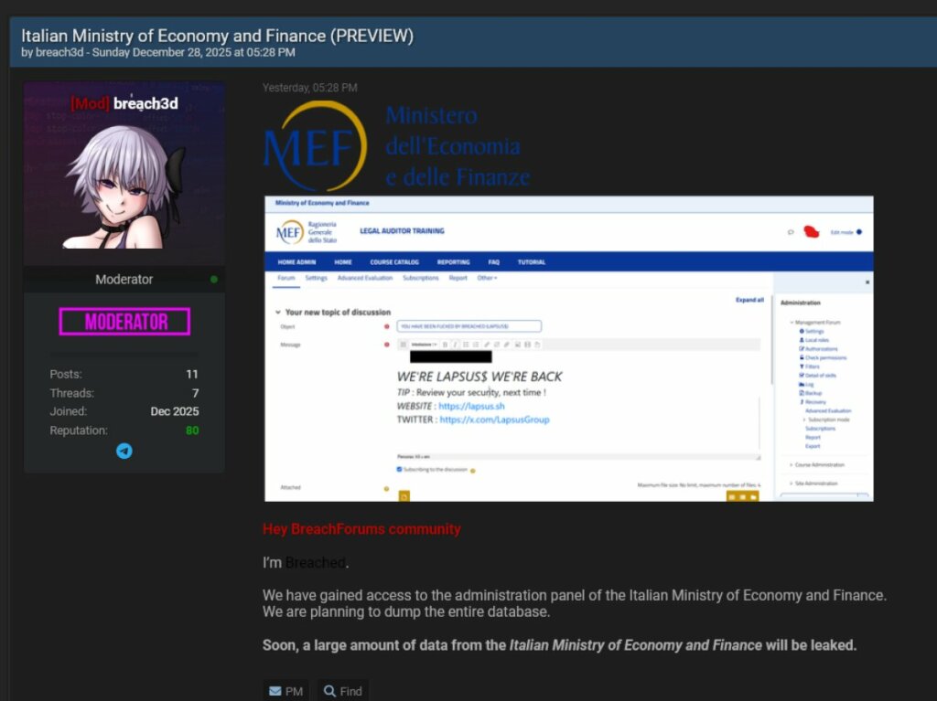Image resolution: width=937 pixels, height=701 pixels.
Task: Click the yellow add-file icon under Attached
Action: (404, 496)
